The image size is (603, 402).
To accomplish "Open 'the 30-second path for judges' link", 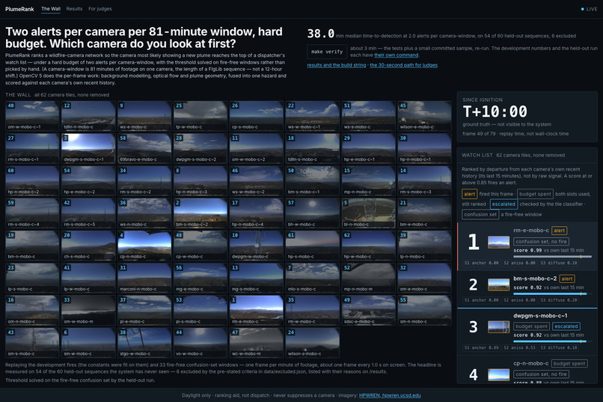I will [403, 65].
